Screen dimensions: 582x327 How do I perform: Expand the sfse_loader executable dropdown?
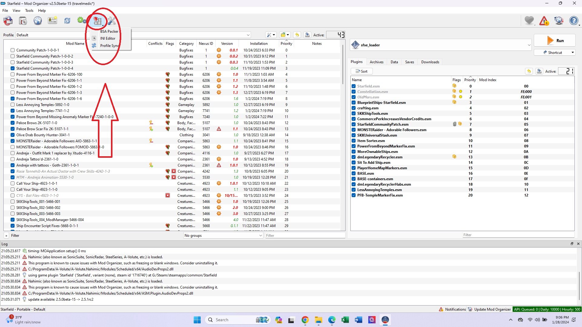pos(441,45)
